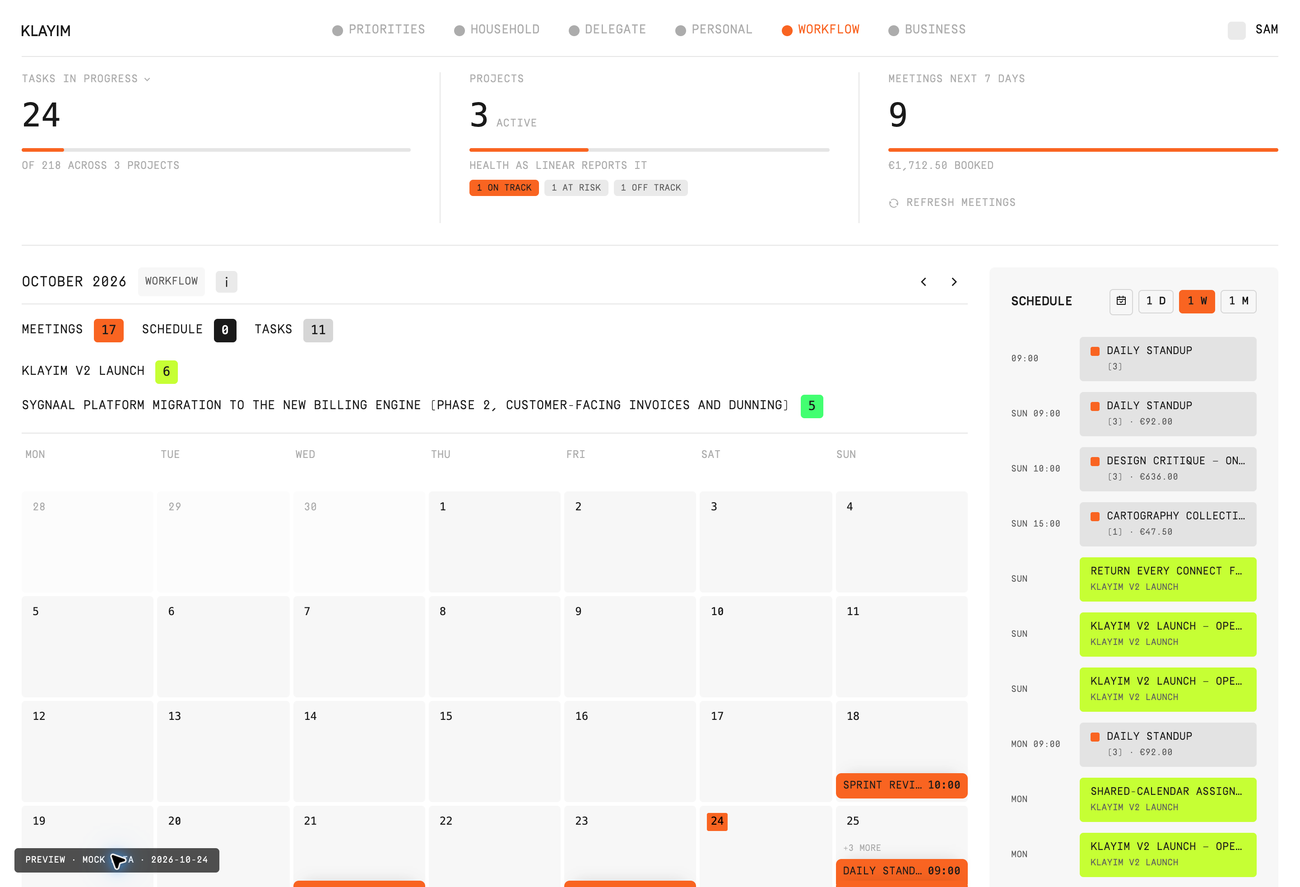This screenshot has height=887, width=1300.
Task: Select the 1 D schedule view
Action: click(1156, 301)
